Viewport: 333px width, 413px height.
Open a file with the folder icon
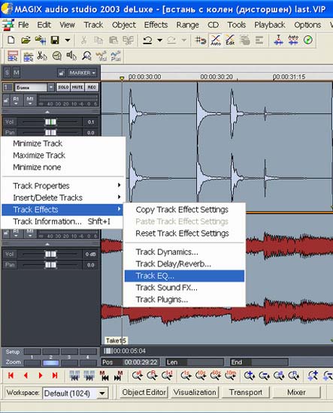click(26, 40)
